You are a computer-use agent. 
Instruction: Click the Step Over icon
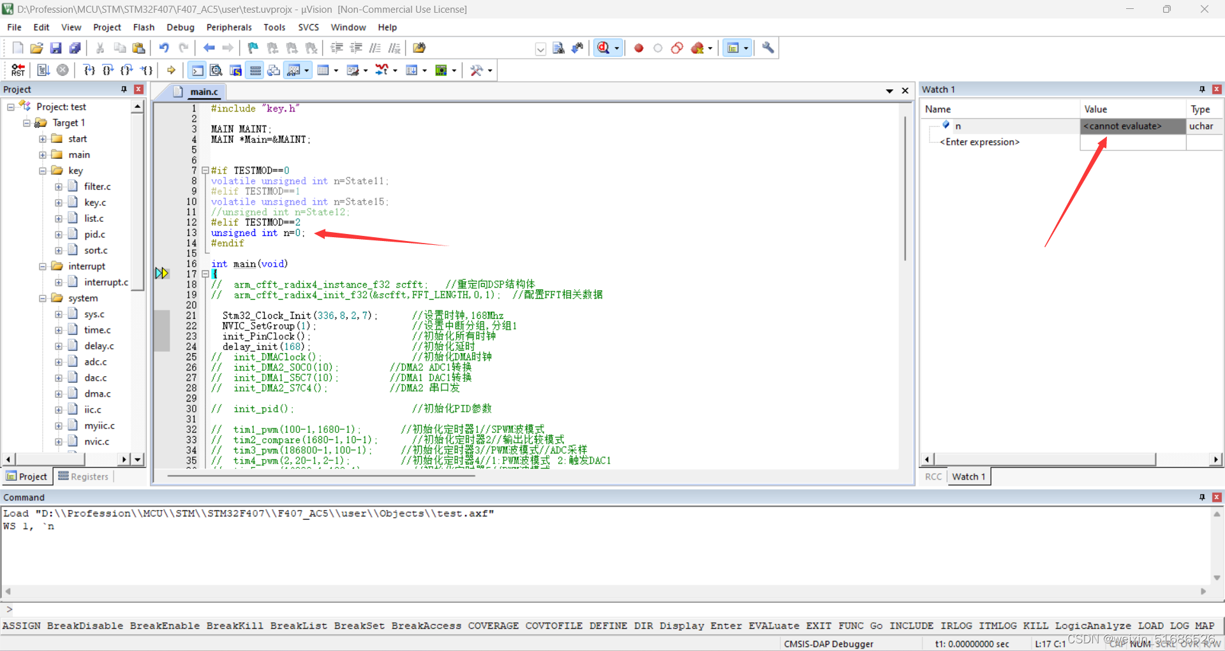108,70
